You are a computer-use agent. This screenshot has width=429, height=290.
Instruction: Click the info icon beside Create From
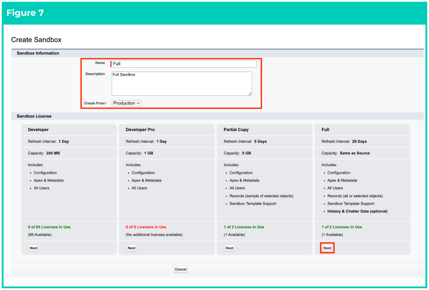(106, 103)
